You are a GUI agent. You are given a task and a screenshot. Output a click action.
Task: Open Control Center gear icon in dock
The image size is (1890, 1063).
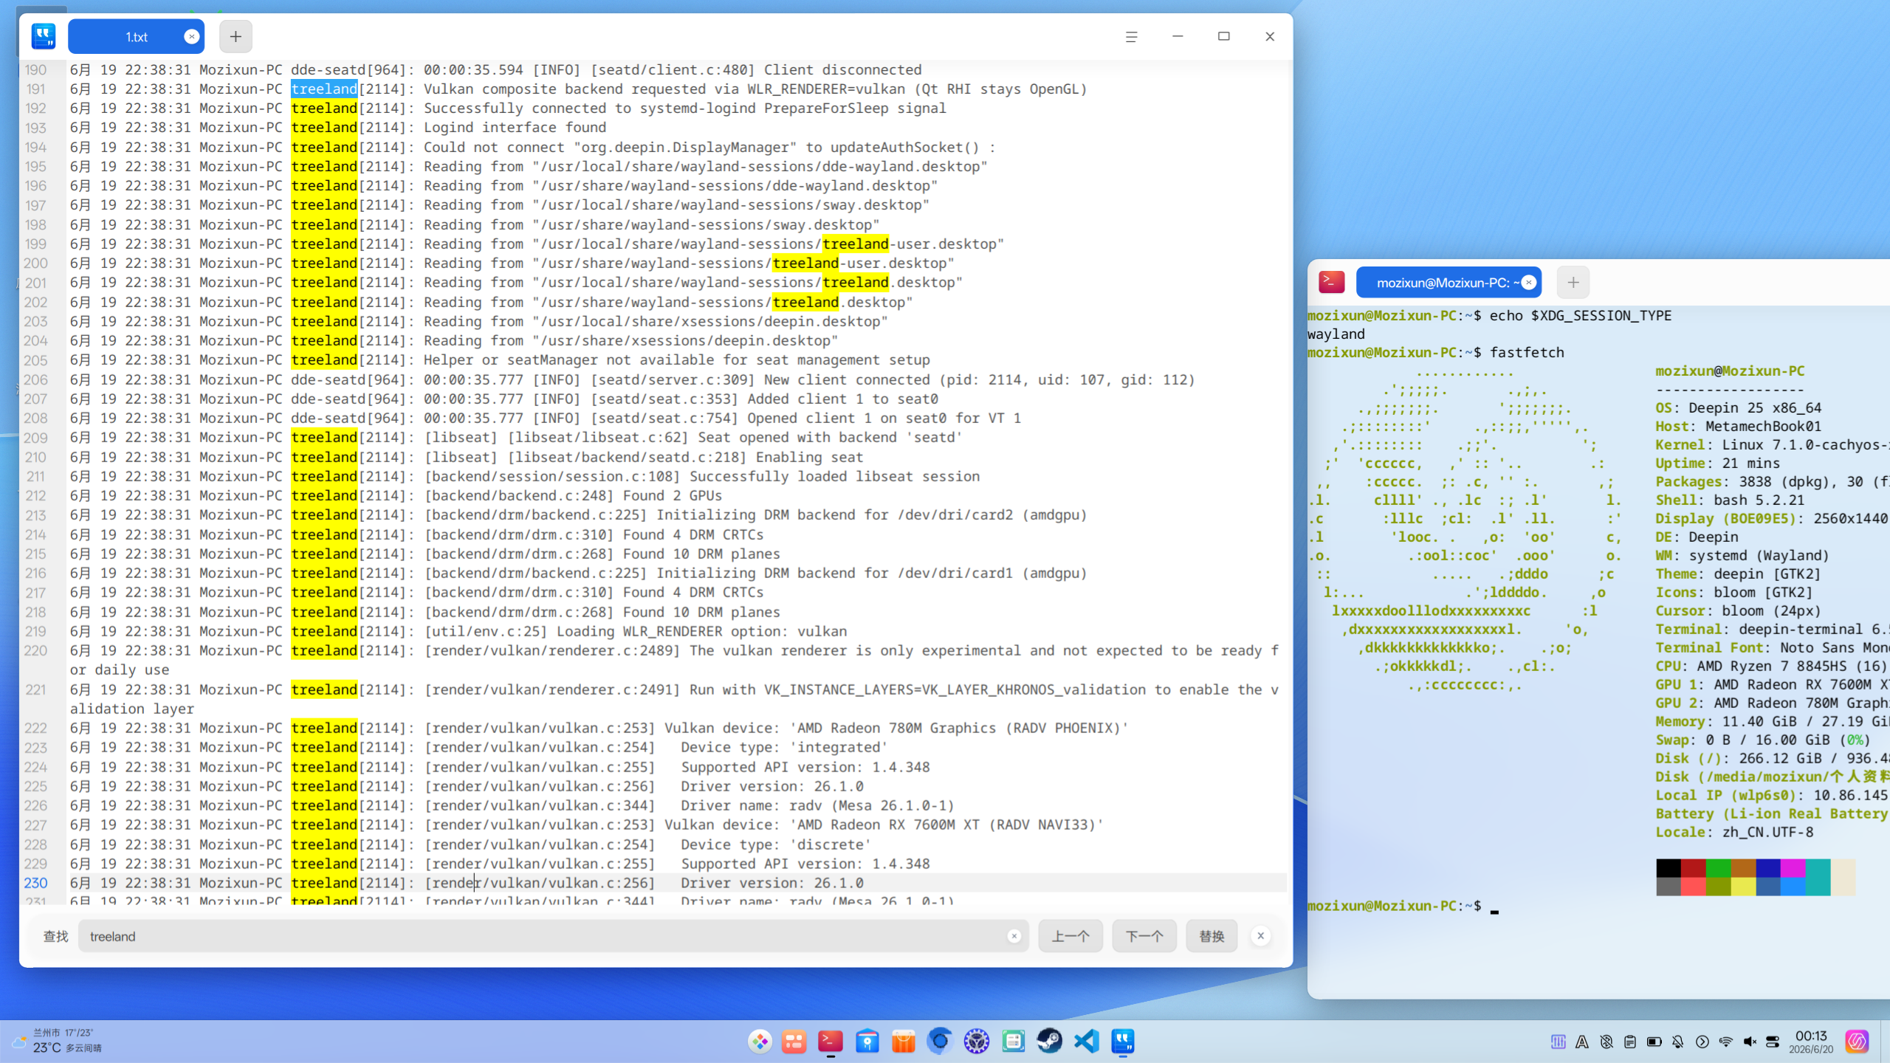click(977, 1042)
